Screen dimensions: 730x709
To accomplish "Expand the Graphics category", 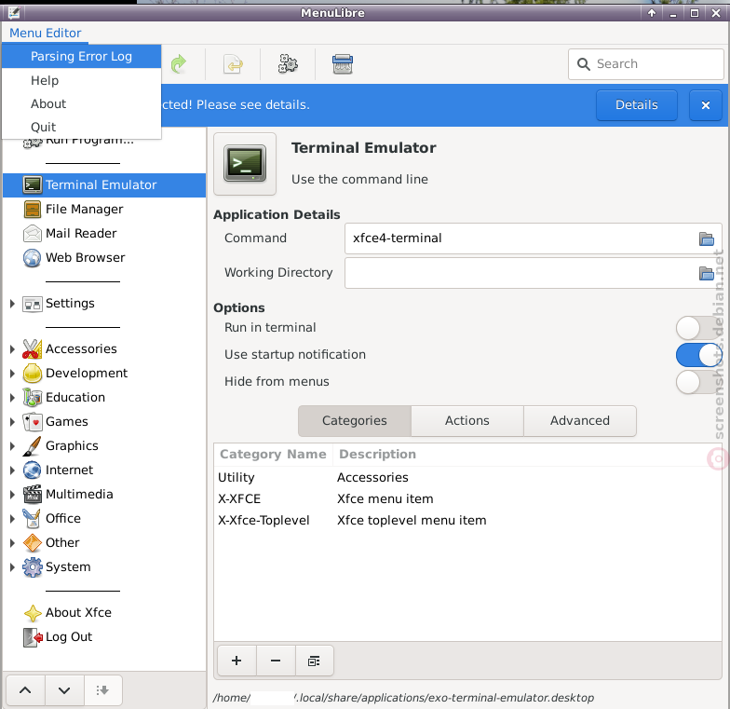I will tap(13, 445).
